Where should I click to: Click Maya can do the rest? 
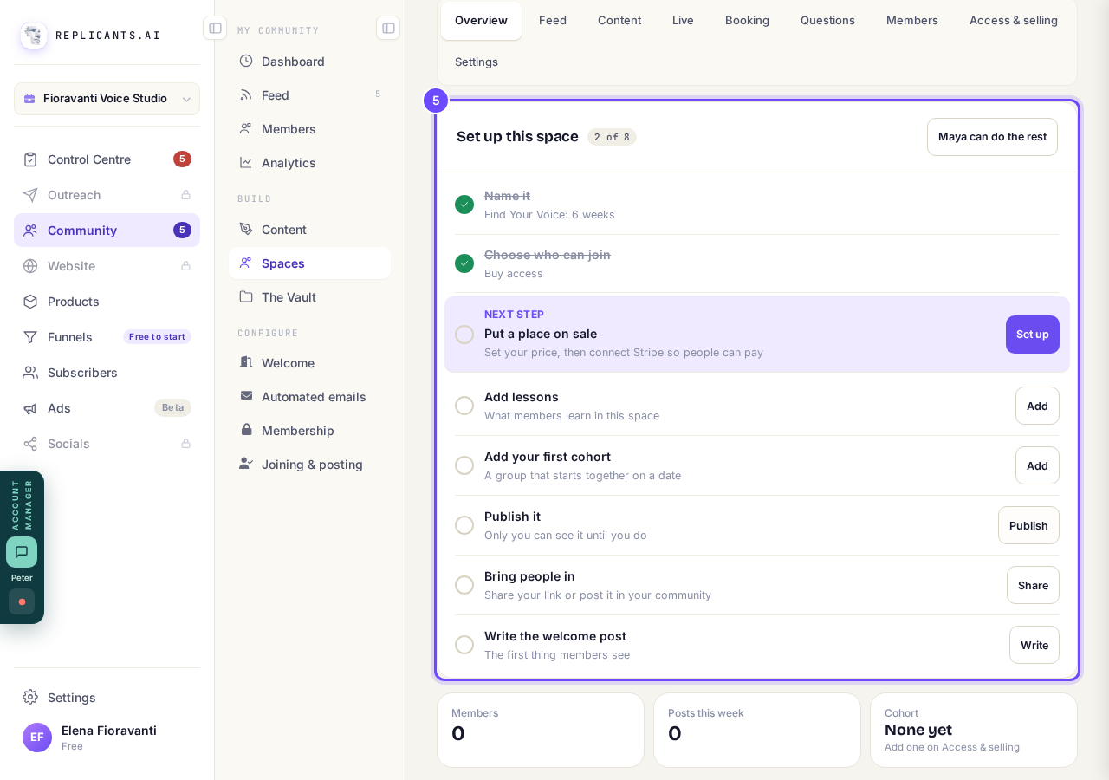(x=992, y=137)
